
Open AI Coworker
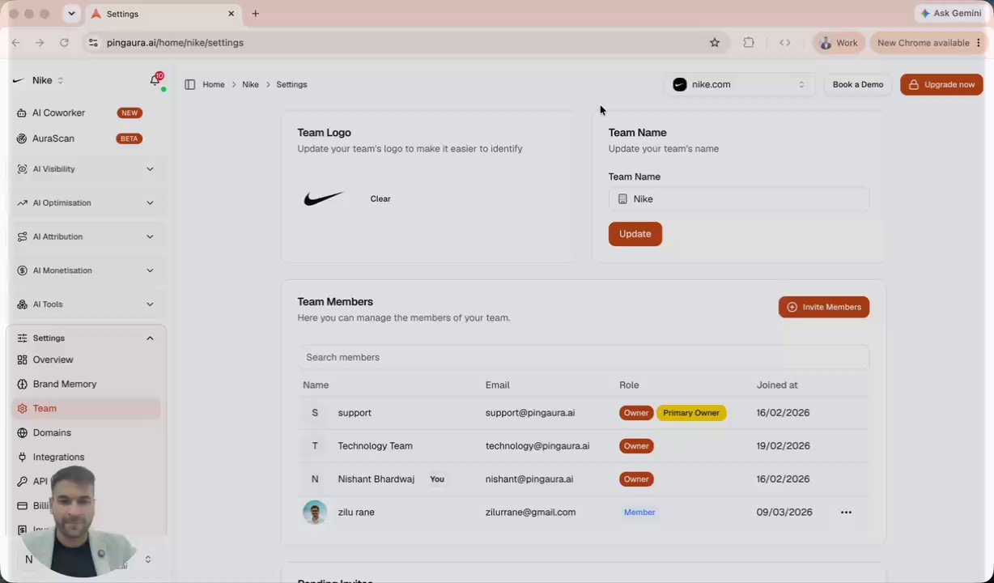(x=58, y=113)
